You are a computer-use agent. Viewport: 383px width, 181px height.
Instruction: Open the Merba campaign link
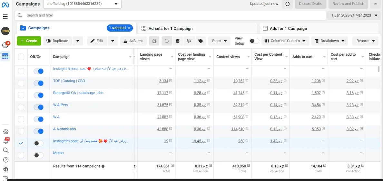point(58,153)
